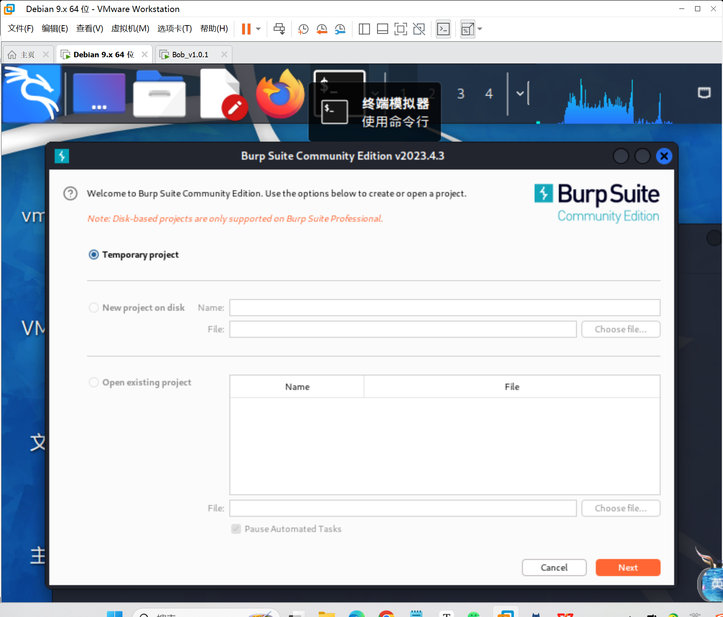This screenshot has width=723, height=617.
Task: Click the Burp Suite window title icon
Action: [62, 156]
